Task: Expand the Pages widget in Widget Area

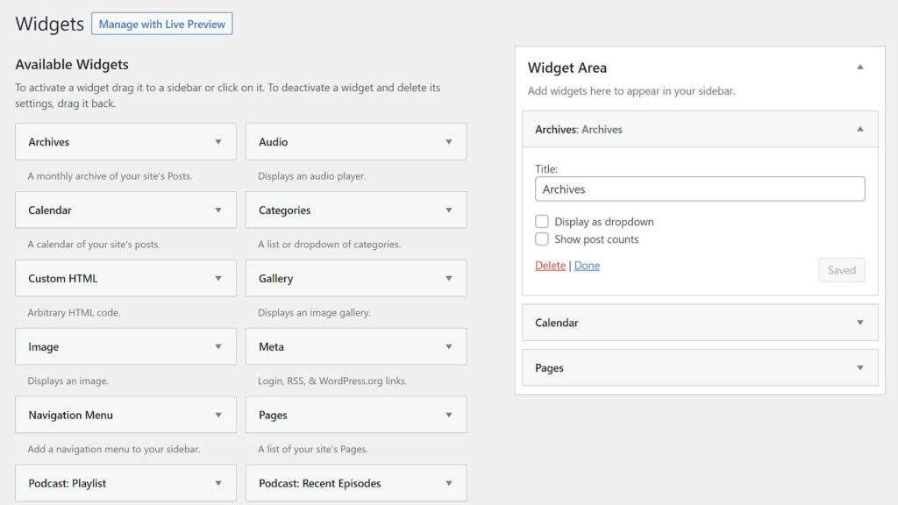Action: pos(860,368)
